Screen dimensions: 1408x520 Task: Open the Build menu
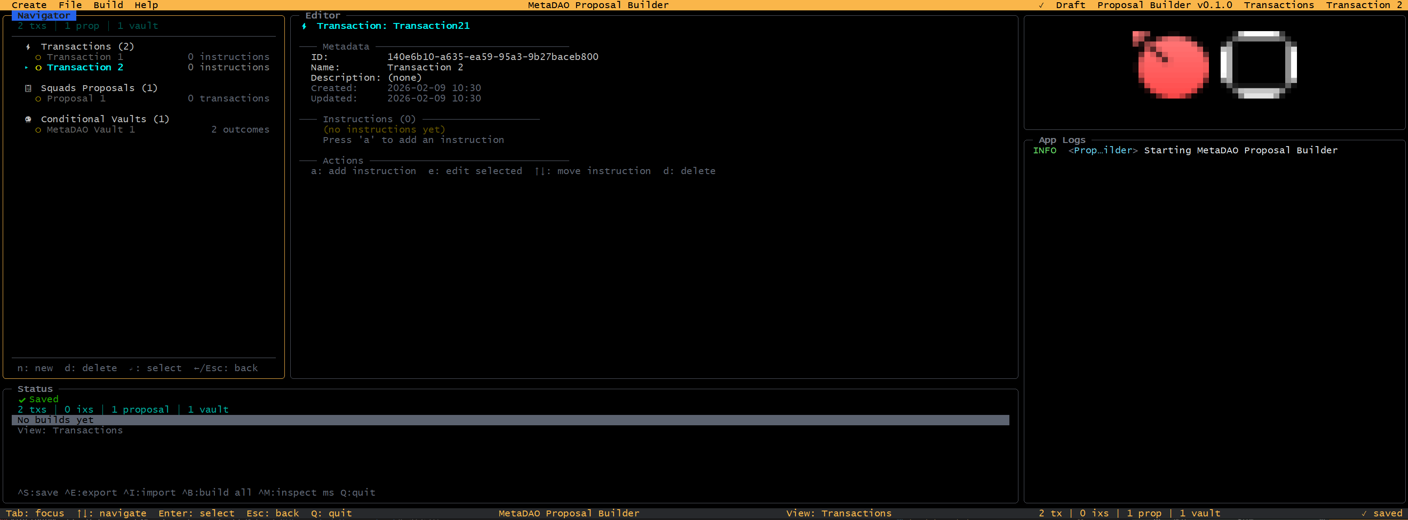click(108, 5)
